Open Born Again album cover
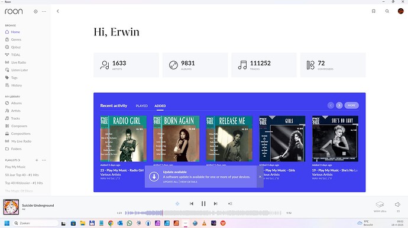Image resolution: width=408 pixels, height=228 pixels. (176, 138)
